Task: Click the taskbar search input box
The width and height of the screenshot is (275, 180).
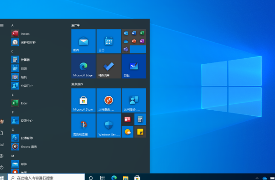Action: tap(46, 177)
